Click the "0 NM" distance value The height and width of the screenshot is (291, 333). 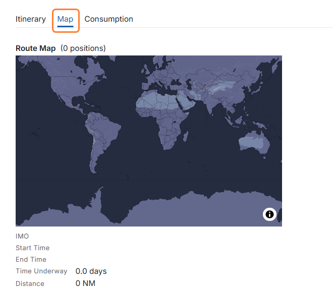(85, 283)
